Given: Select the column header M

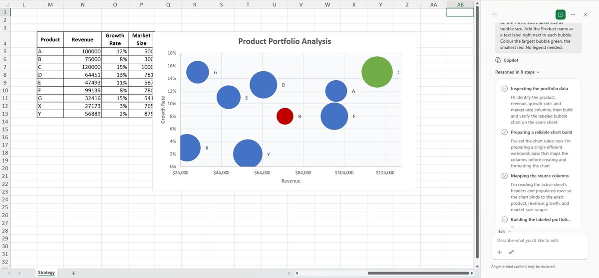Looking at the screenshot, I should click(50, 4).
